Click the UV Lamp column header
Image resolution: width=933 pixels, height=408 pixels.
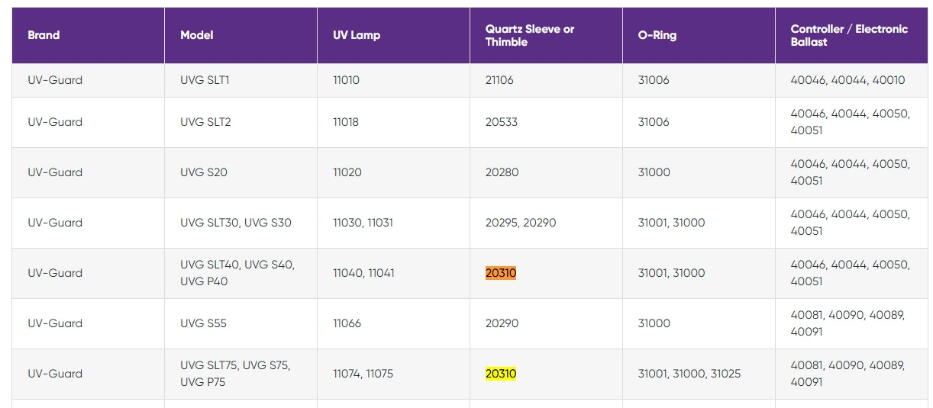click(x=357, y=35)
